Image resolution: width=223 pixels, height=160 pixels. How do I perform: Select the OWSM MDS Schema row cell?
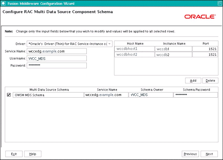click(48, 95)
